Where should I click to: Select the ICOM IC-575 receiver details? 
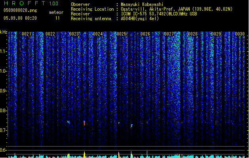coord(159,14)
